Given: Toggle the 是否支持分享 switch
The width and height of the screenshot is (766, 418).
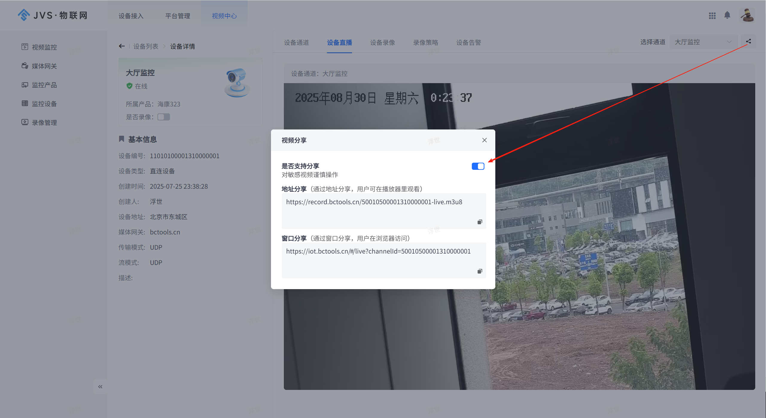Looking at the screenshot, I should point(478,166).
